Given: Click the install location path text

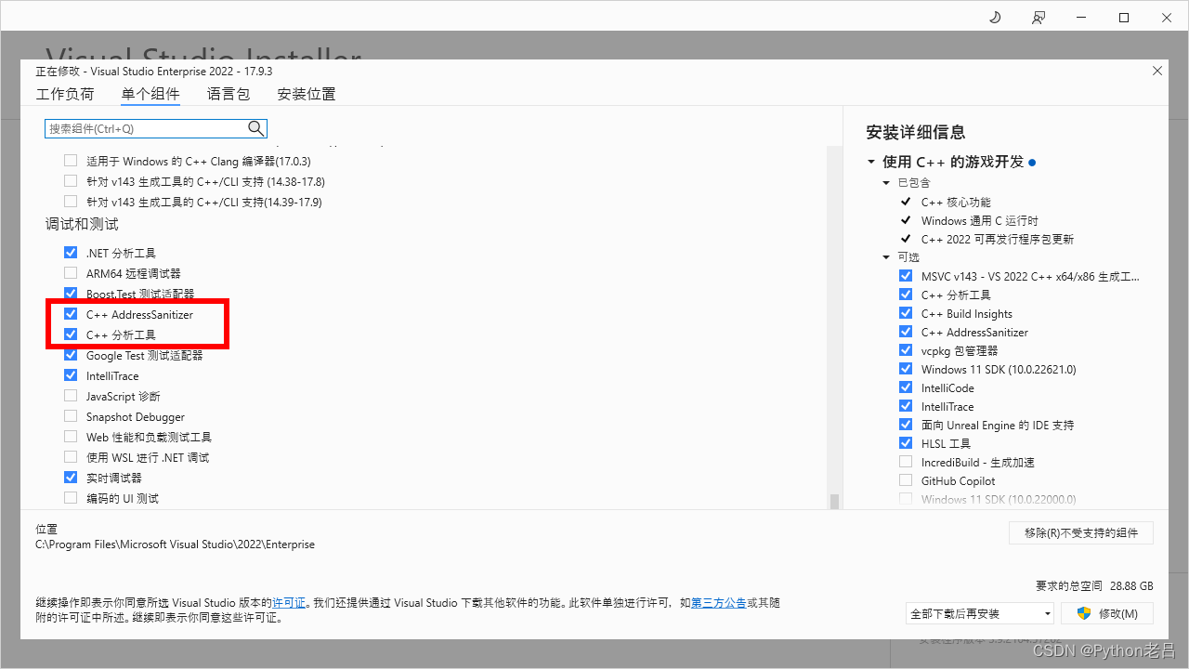Looking at the screenshot, I should click(x=175, y=544).
